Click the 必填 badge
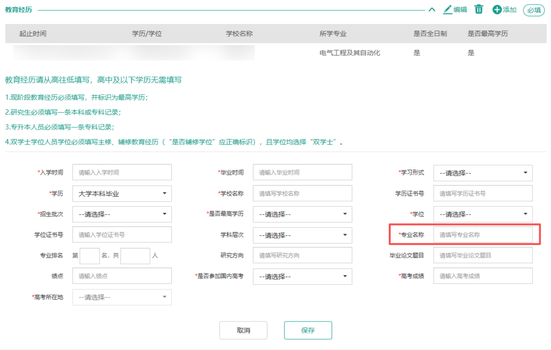Screen dimensions: 551x350 (534, 10)
